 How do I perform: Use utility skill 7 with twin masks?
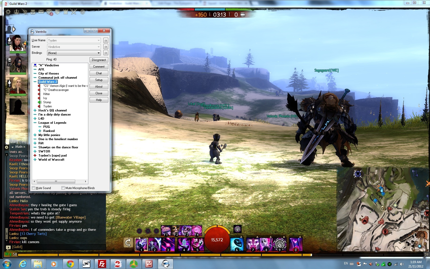[253, 244]
